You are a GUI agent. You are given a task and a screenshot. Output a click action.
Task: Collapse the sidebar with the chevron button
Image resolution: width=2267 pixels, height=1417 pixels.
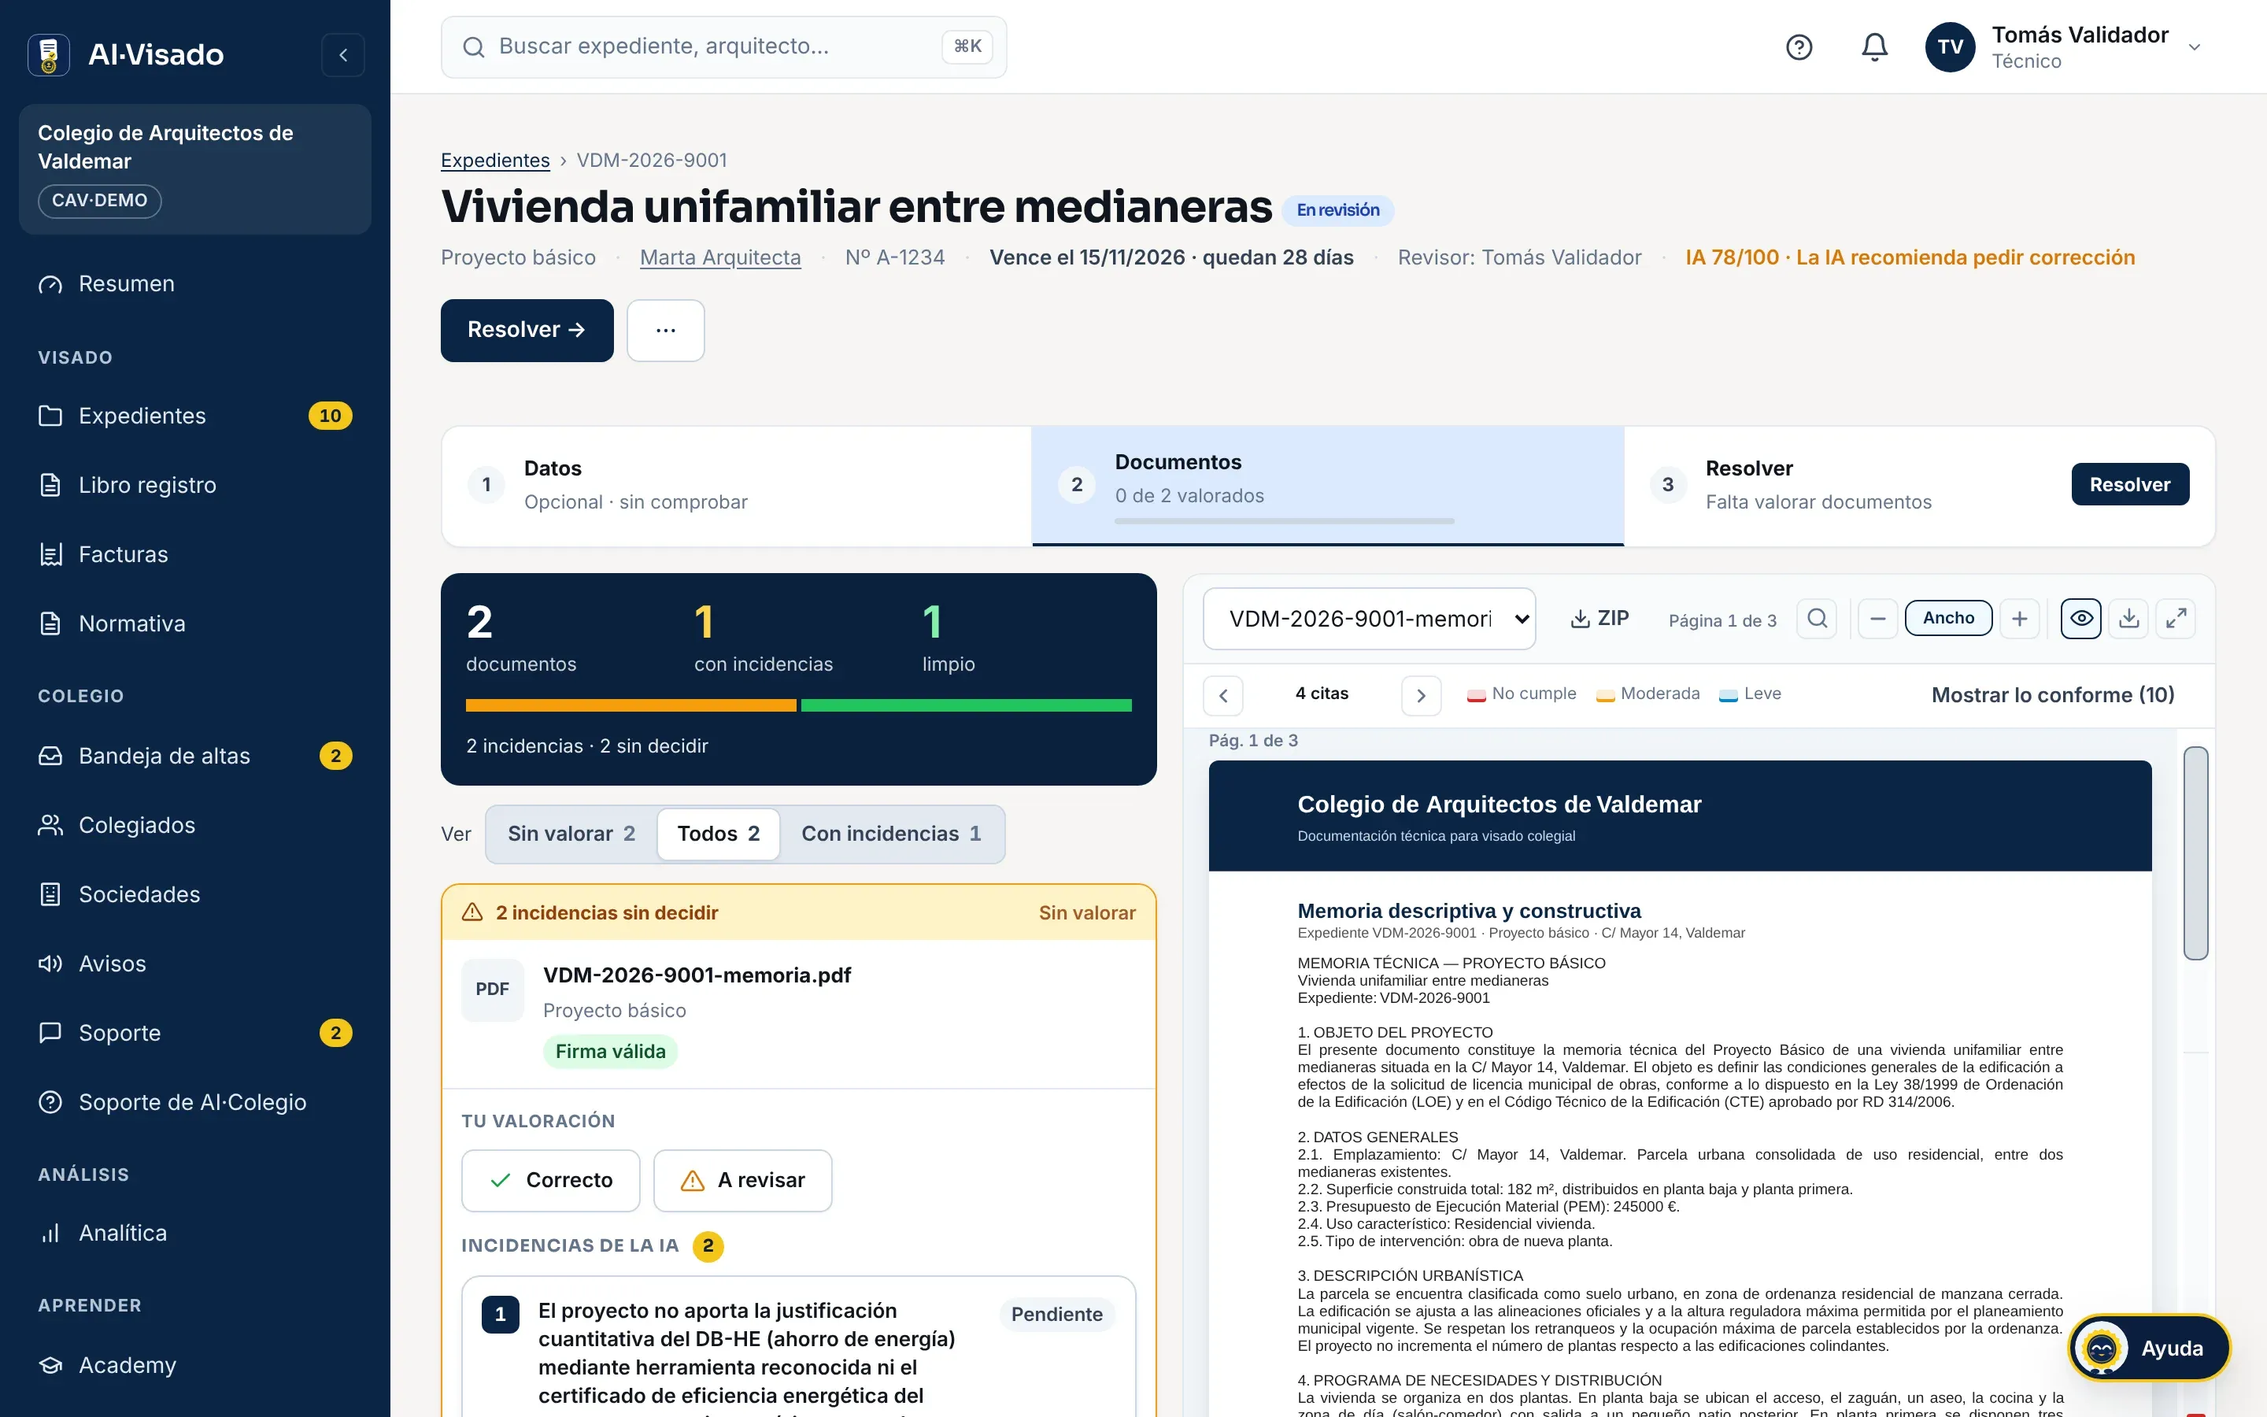click(343, 55)
